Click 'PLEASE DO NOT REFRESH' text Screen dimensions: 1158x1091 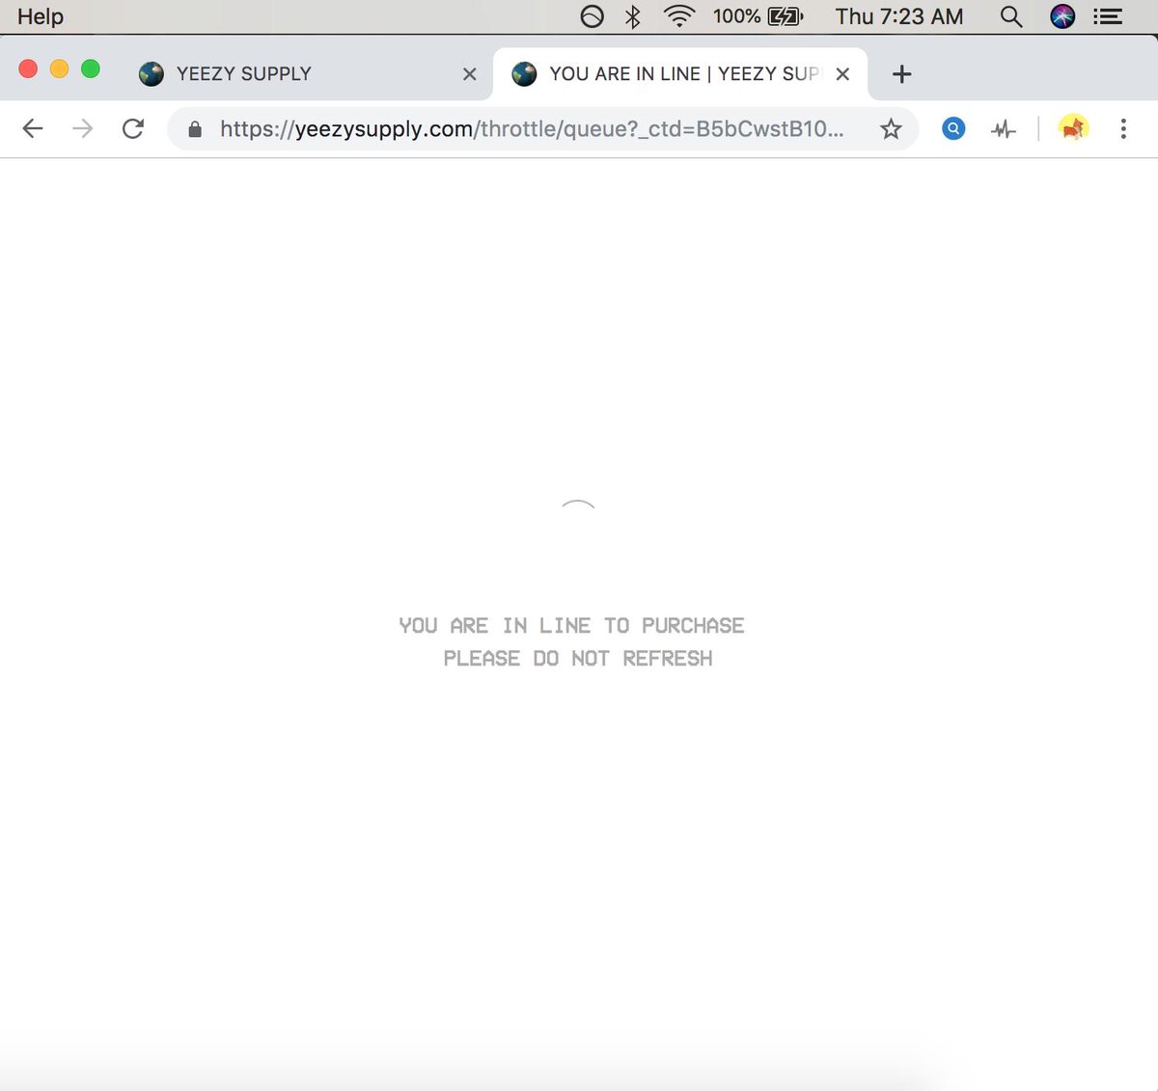[x=578, y=659]
